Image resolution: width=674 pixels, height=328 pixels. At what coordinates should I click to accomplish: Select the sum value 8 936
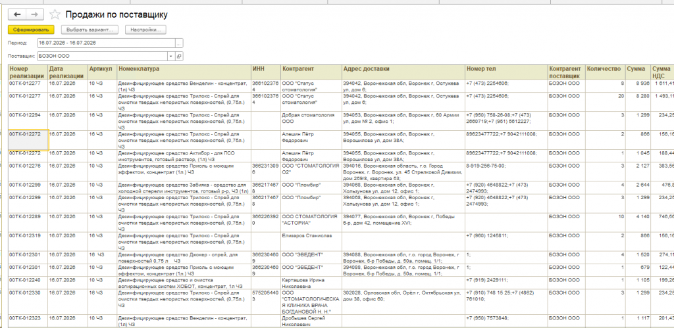[637, 86]
